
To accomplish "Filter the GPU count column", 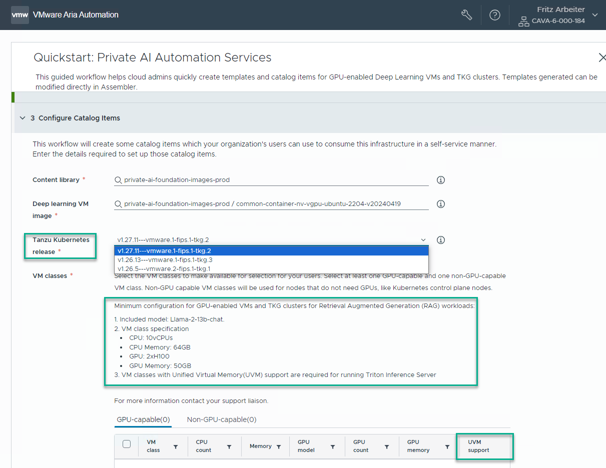I will click(x=387, y=447).
